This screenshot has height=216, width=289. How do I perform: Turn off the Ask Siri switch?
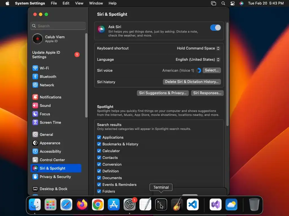[215, 28]
